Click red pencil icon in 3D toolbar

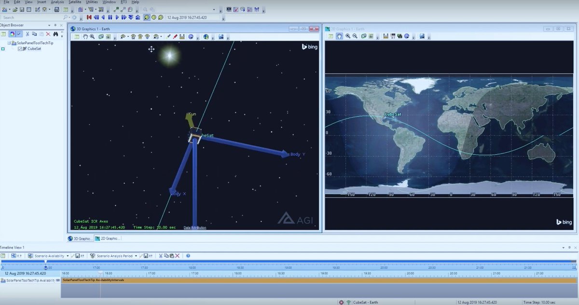pos(175,37)
